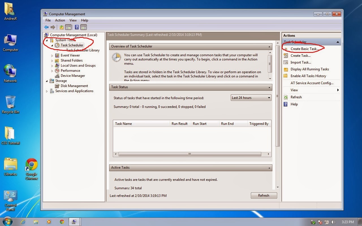This screenshot has height=226, width=362.
Task: Open Device Manager from the tree
Action: click(72, 76)
